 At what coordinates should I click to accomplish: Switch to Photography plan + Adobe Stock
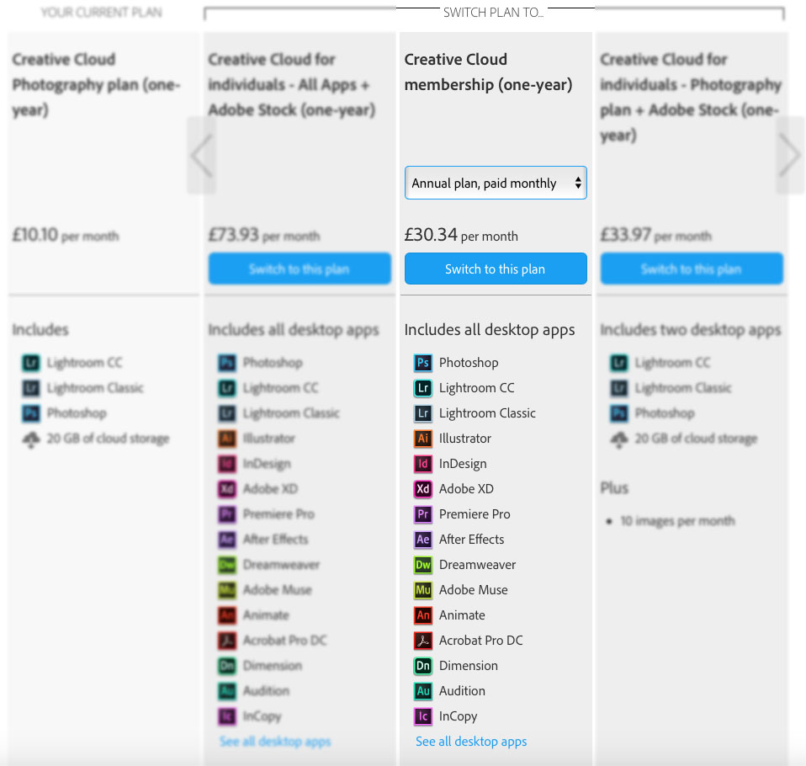[692, 269]
